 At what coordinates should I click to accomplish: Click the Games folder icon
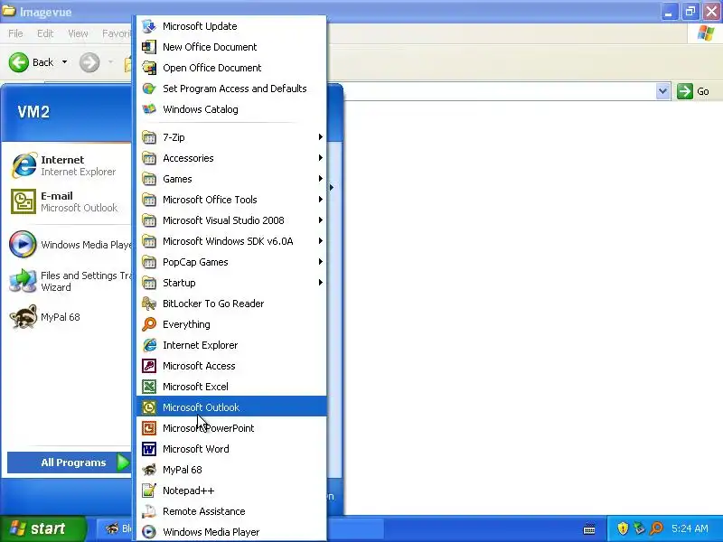[148, 179]
